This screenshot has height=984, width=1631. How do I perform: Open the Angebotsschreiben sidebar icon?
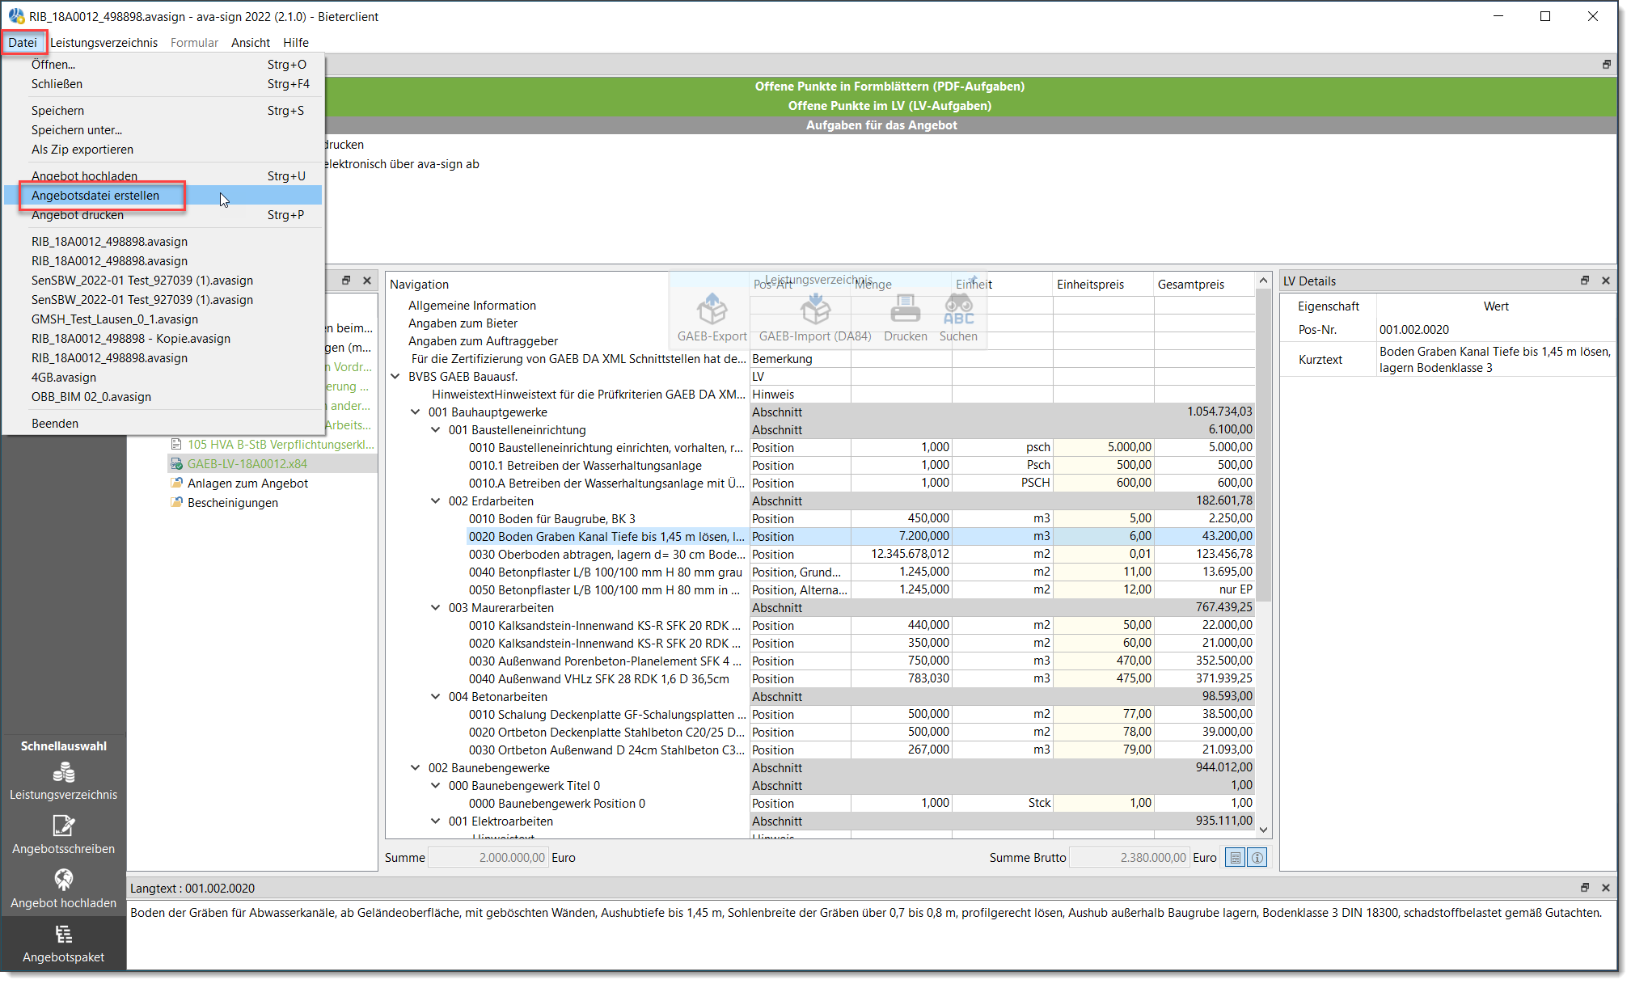(63, 835)
